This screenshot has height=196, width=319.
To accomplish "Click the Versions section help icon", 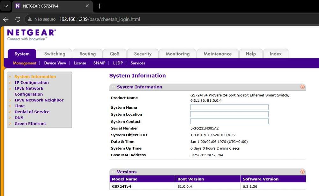I will (x=302, y=172).
